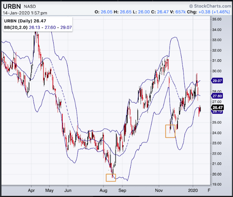Click the Sep date axis label
This screenshot has height=197, width=233.
pyautogui.click(x=122, y=191)
